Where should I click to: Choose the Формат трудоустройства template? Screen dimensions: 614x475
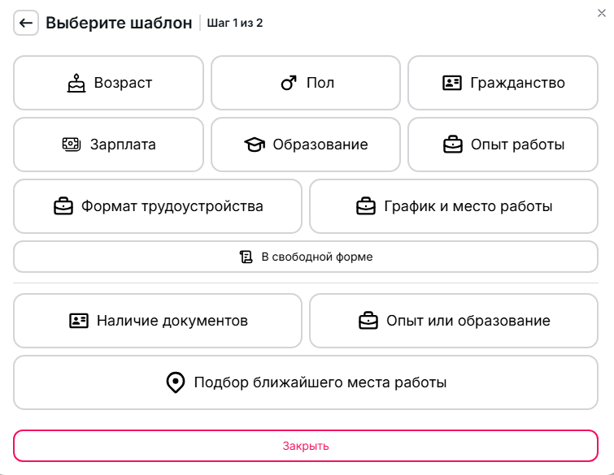(158, 206)
